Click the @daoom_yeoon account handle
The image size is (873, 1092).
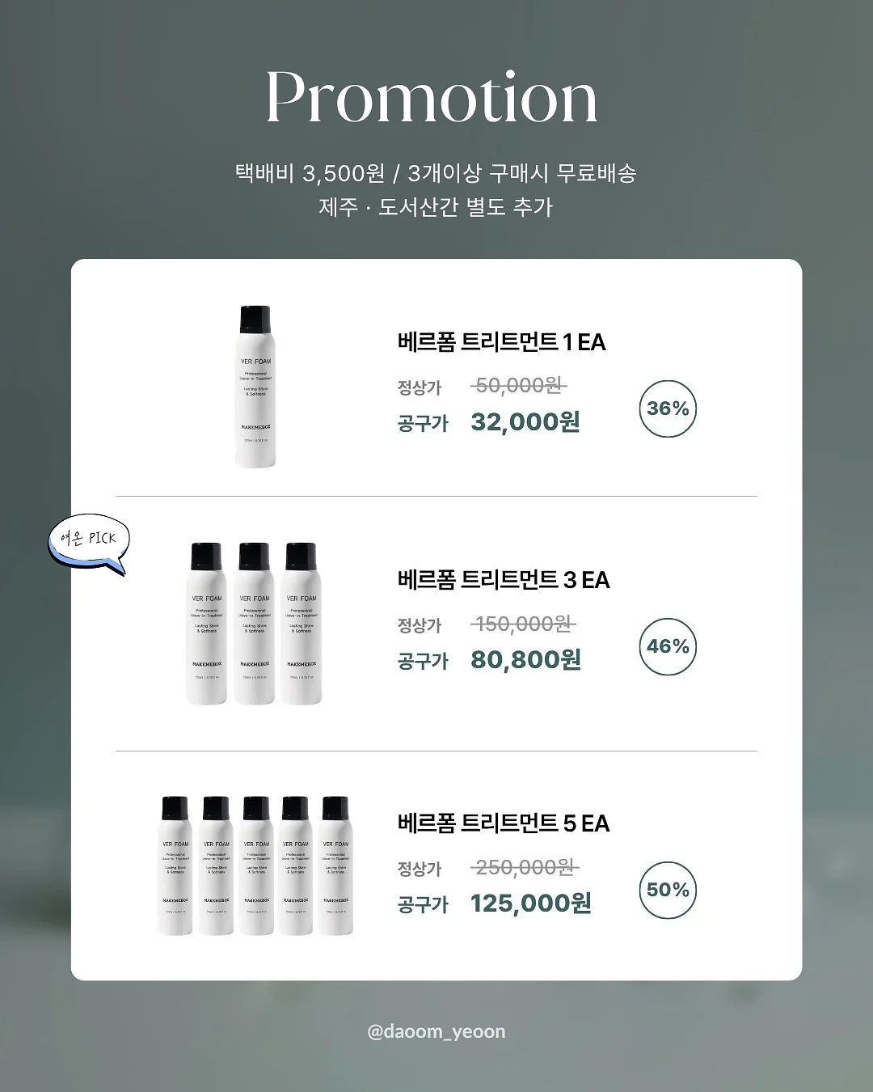coord(436,1031)
